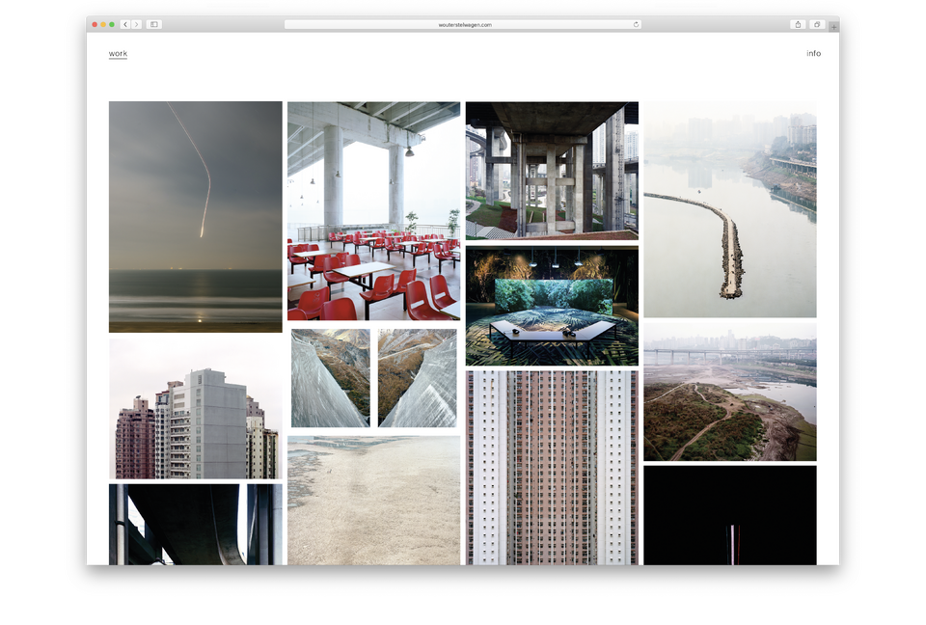Show the Safari sidebar

click(154, 24)
